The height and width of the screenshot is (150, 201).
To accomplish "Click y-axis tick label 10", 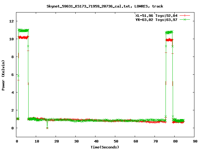I will 12,39.
